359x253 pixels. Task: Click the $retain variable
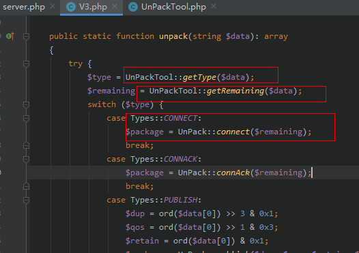point(142,241)
